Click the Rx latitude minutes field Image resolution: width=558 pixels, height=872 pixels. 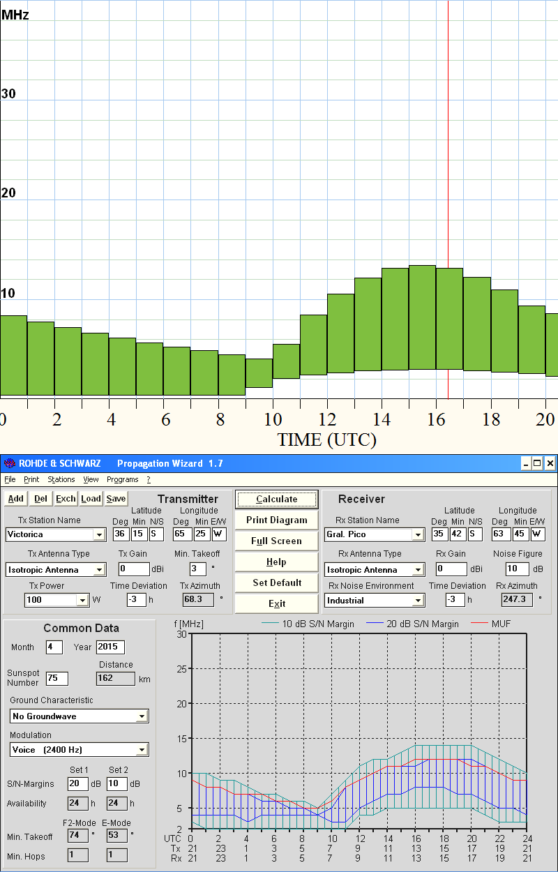click(458, 534)
